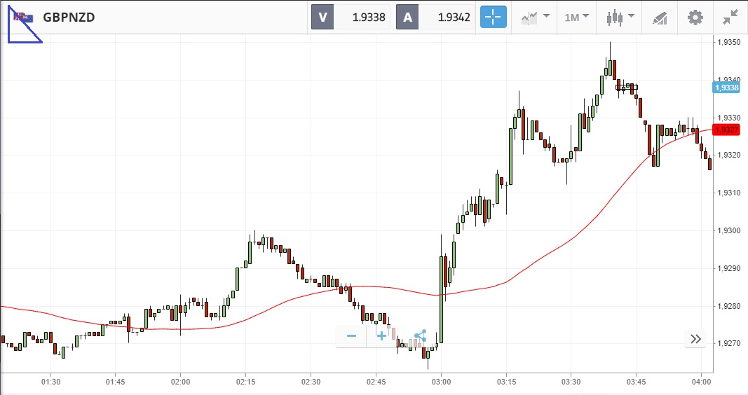Open the indicators dropdown
The image size is (748, 395).
535,17
